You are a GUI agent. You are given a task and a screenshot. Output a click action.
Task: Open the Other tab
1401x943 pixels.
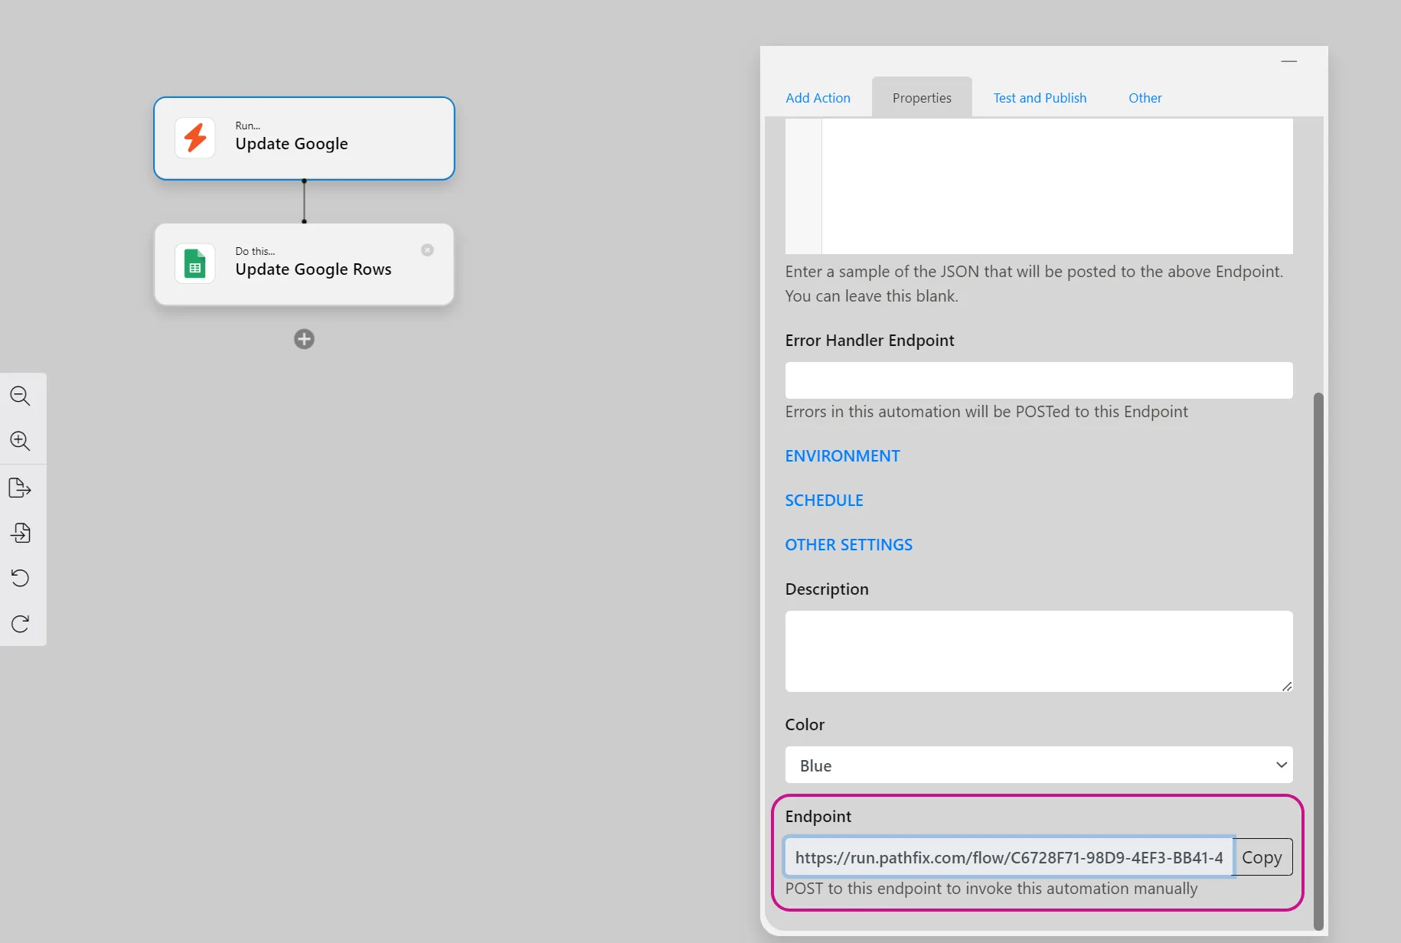point(1145,98)
